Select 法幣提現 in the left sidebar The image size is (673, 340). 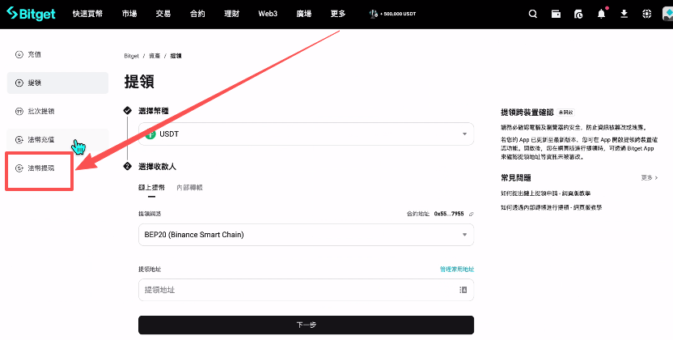click(40, 168)
